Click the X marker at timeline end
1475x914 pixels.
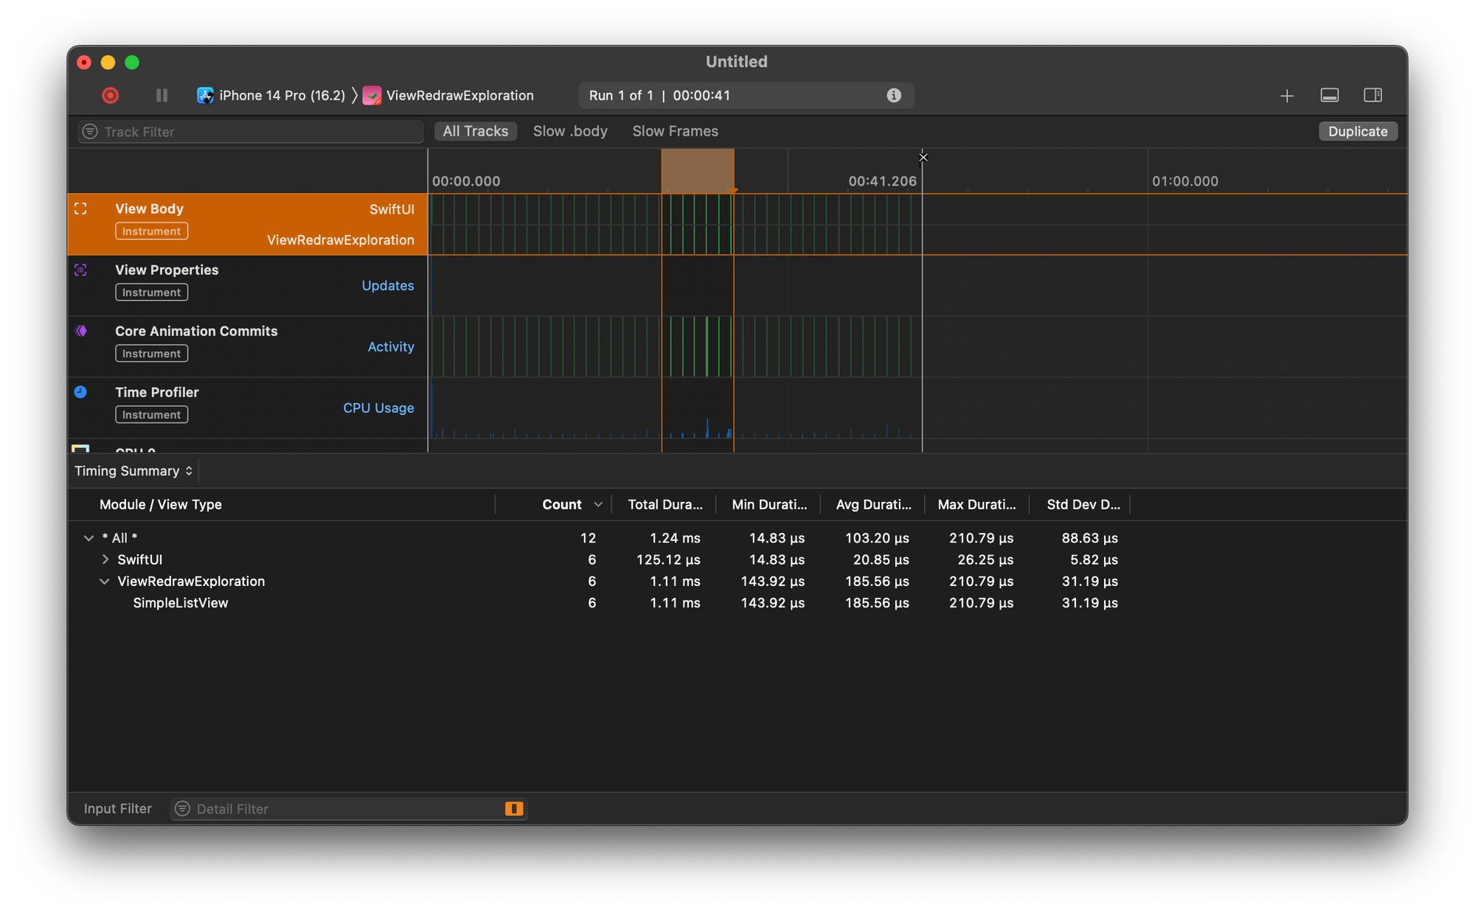pyautogui.click(x=923, y=157)
